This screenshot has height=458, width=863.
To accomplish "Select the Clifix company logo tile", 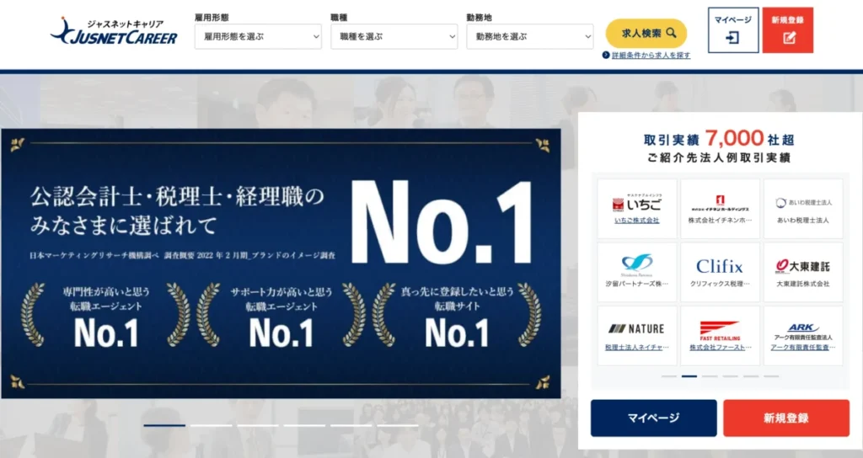I will pos(720,272).
